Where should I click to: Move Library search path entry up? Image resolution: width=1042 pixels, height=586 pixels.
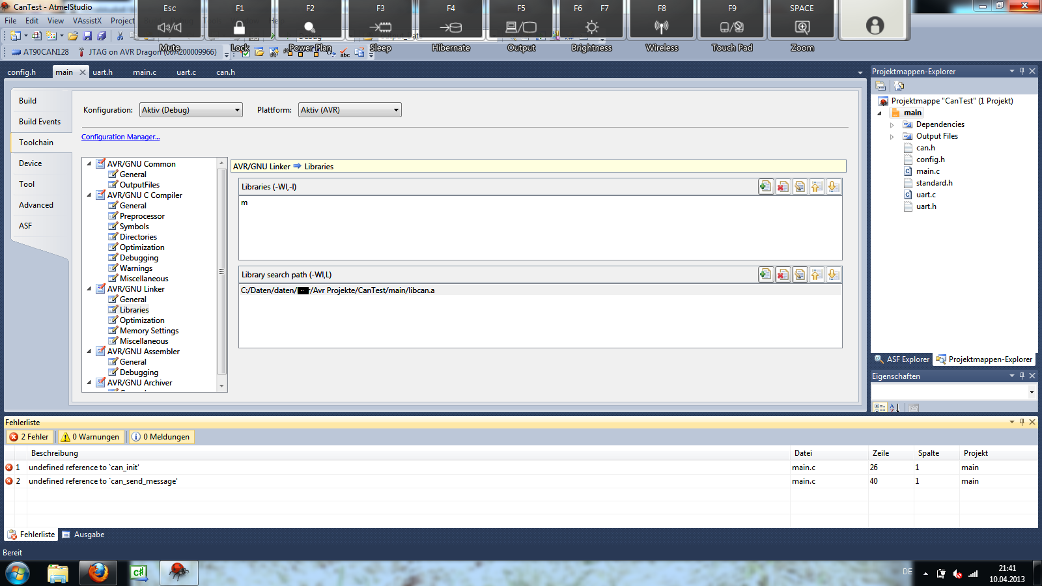(x=817, y=275)
